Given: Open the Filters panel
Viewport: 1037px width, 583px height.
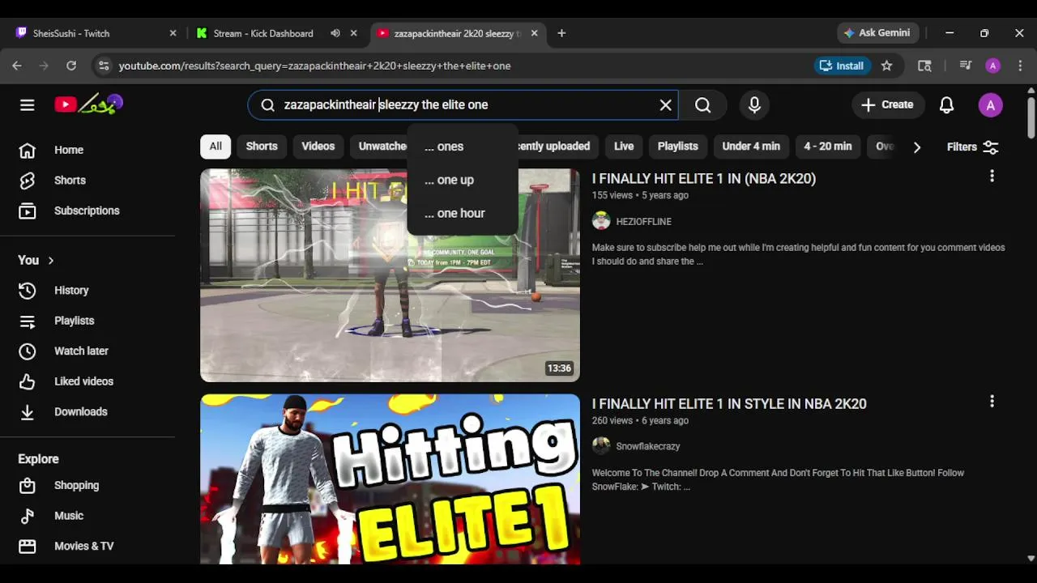Looking at the screenshot, I should (972, 147).
